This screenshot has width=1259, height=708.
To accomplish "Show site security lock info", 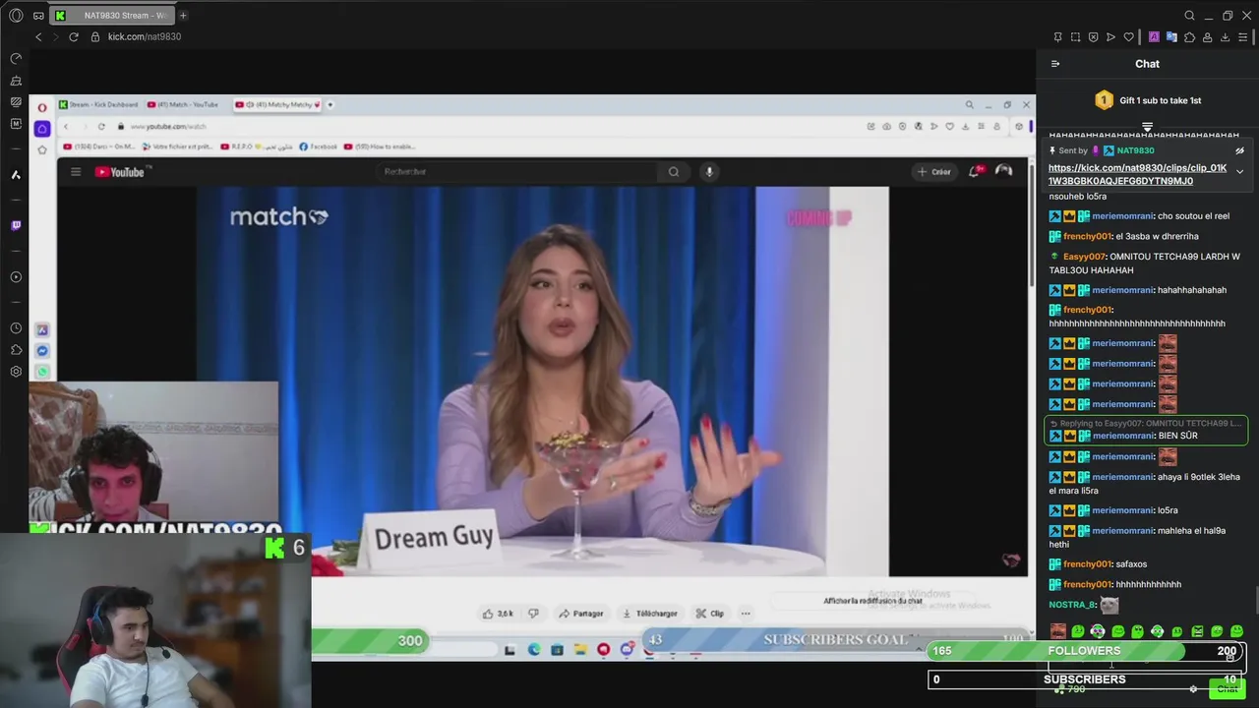I will (x=95, y=36).
